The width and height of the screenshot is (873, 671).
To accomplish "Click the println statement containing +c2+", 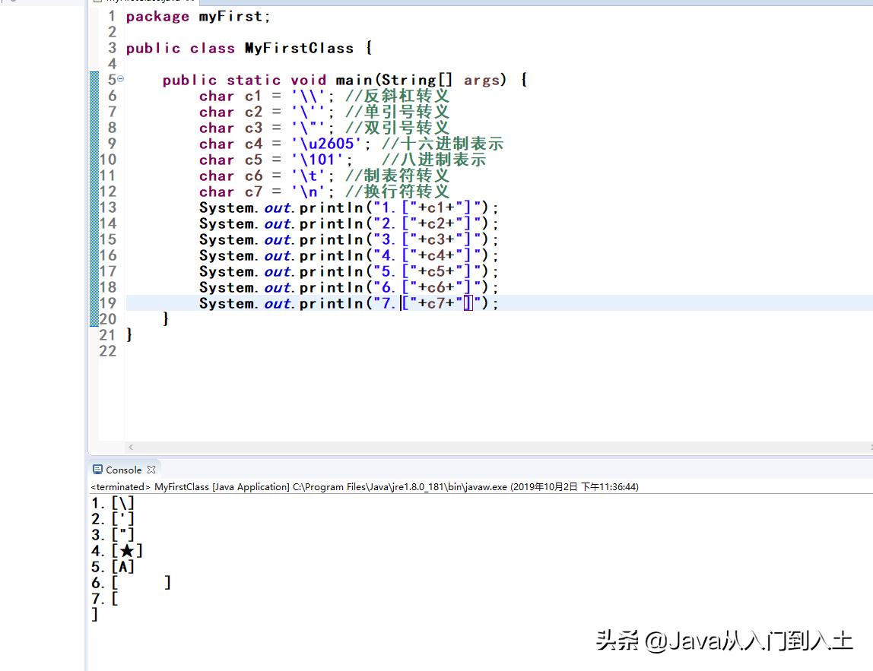I will coord(348,224).
